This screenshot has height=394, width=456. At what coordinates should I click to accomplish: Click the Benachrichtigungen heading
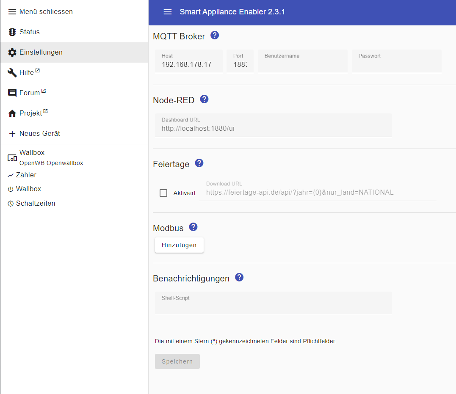tap(191, 278)
